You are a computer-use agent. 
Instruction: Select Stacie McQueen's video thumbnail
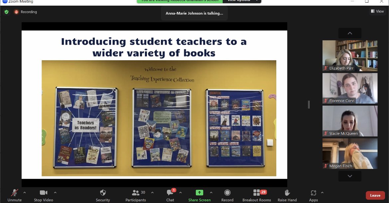(350, 121)
